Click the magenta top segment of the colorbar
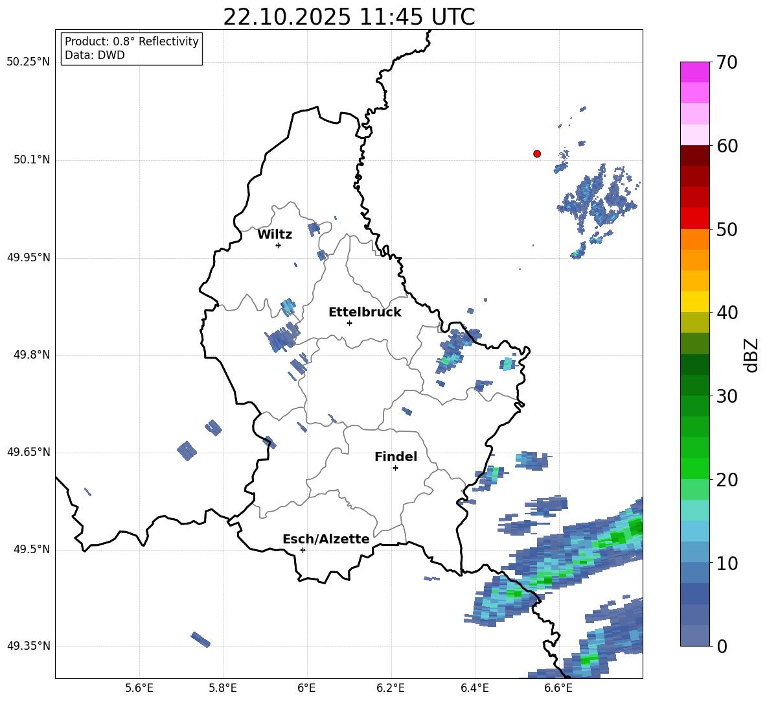This screenshot has height=701, width=767. click(694, 72)
